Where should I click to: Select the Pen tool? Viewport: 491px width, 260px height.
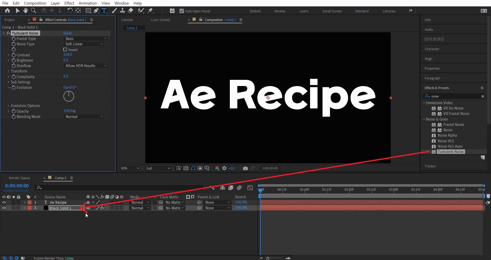tap(96, 10)
